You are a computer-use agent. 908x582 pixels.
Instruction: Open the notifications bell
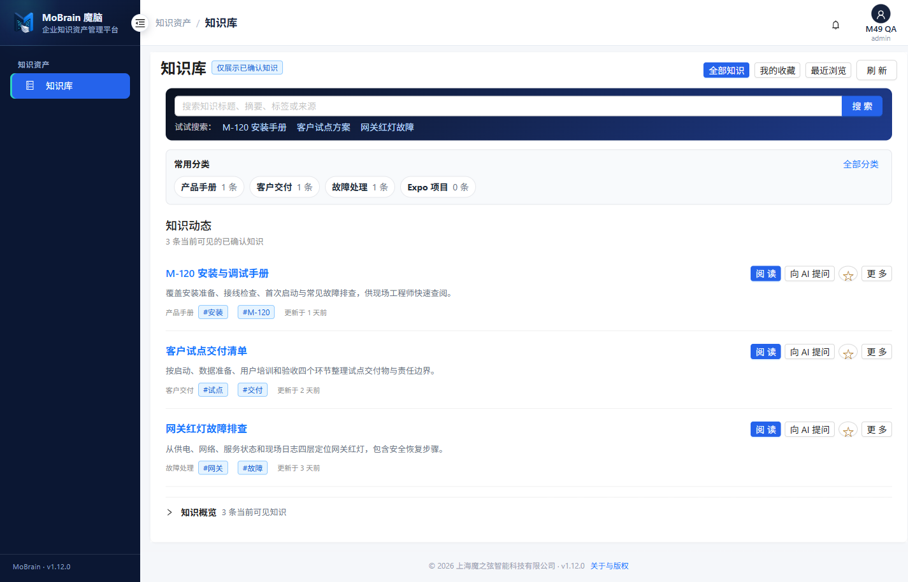click(835, 25)
